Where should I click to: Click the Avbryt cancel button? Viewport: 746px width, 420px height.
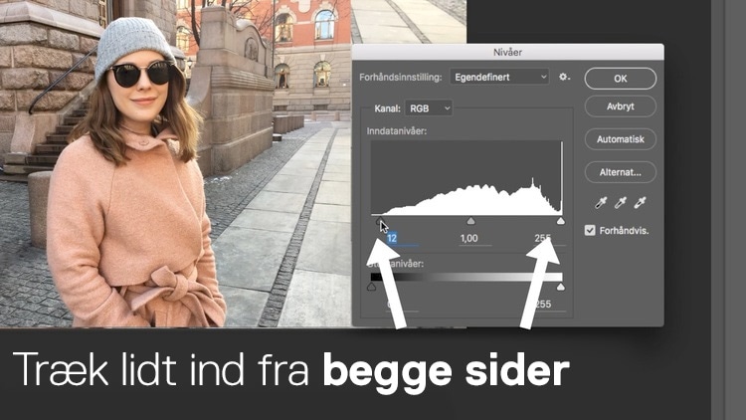[x=620, y=105]
